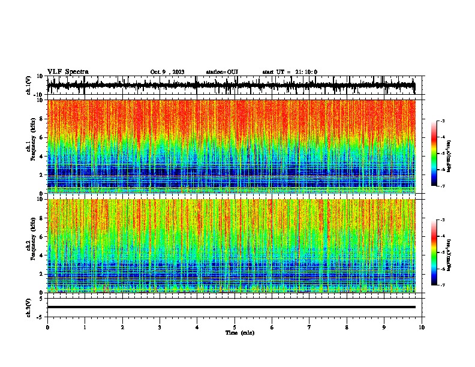
Task: Click the ch.2 color scale log(PSD) unit label
Action: point(449,255)
